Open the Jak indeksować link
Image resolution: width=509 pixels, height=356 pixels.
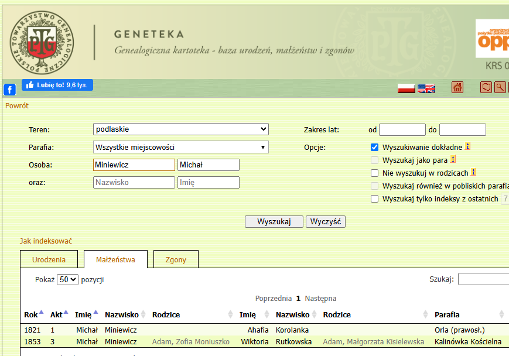click(46, 241)
